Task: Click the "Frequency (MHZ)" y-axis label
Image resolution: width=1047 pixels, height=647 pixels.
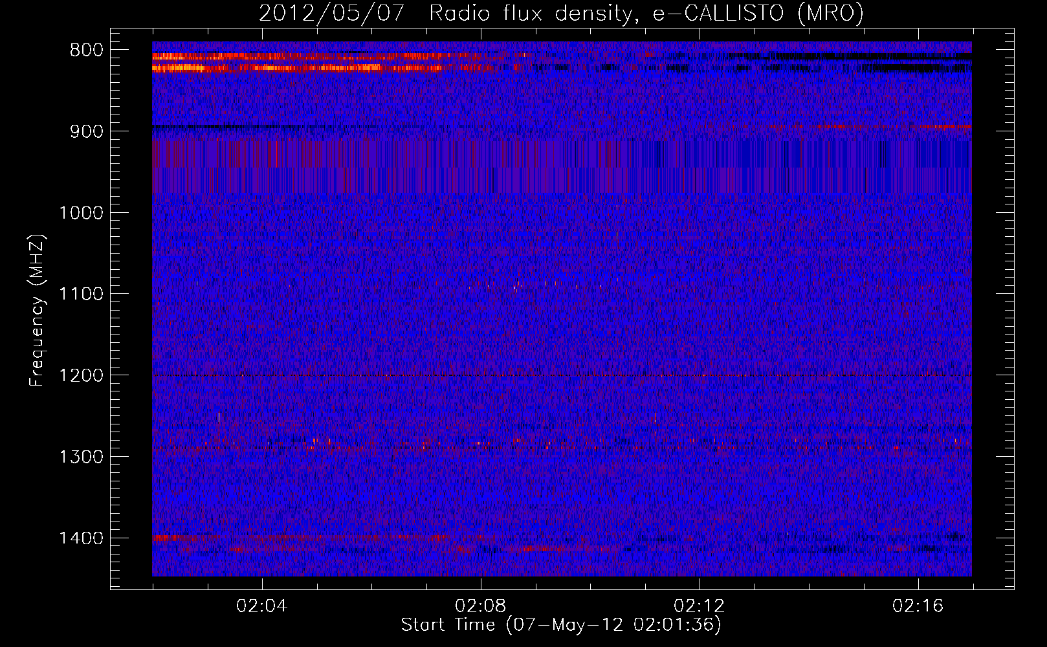Action: click(x=38, y=311)
